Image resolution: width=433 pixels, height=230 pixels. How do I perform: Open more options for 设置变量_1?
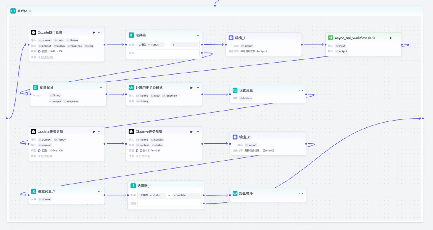100,192
